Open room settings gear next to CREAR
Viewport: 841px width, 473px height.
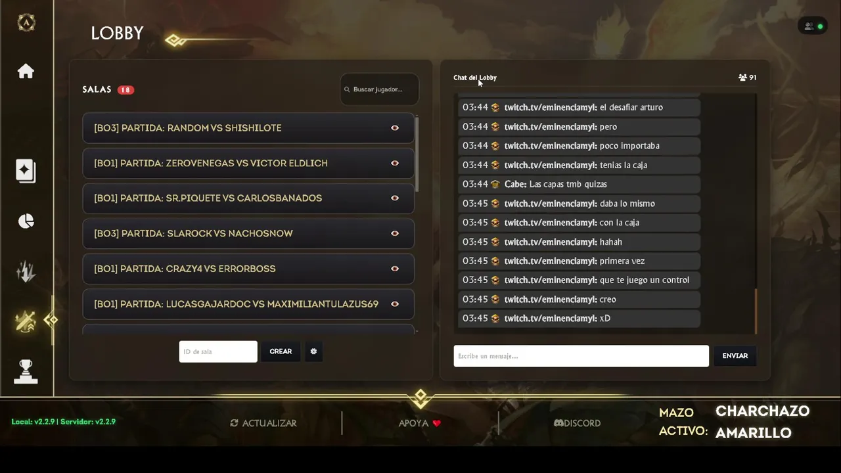point(313,351)
